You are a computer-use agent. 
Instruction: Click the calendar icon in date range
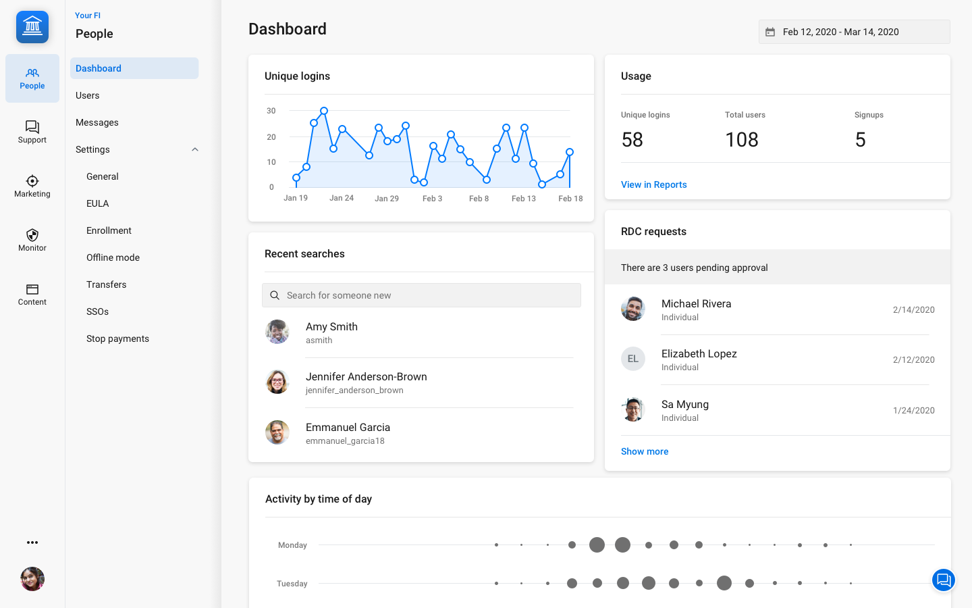(x=770, y=32)
